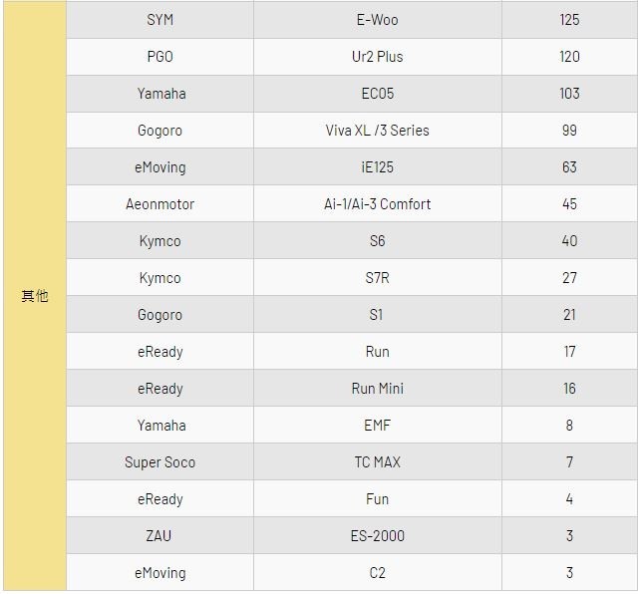Select the Gogoro S1 model cell
This screenshot has height=594, width=639.
tap(378, 315)
